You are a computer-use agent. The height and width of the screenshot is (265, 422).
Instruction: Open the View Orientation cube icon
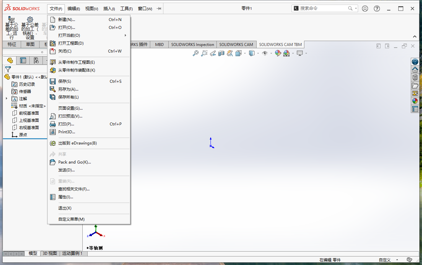click(x=239, y=53)
